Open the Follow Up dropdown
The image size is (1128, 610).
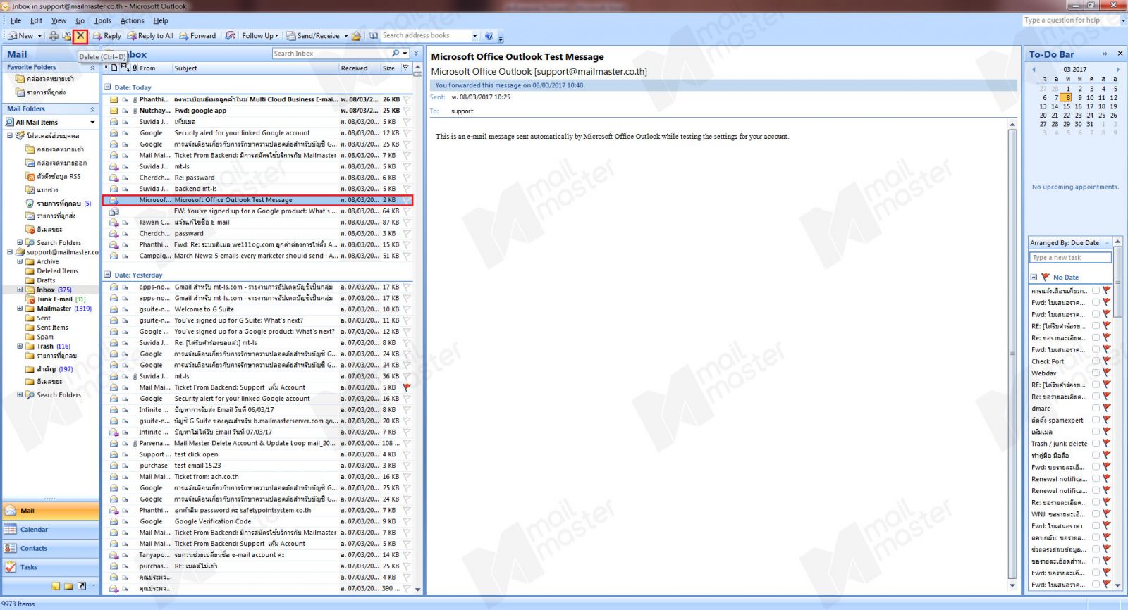260,36
